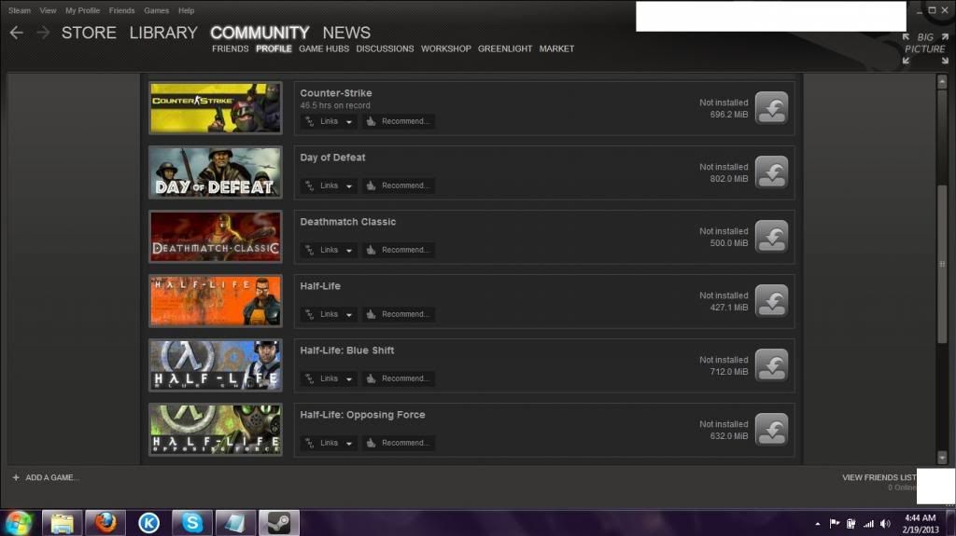Open GAME HUBS sub-tab
This screenshot has width=956, height=536.
324,48
